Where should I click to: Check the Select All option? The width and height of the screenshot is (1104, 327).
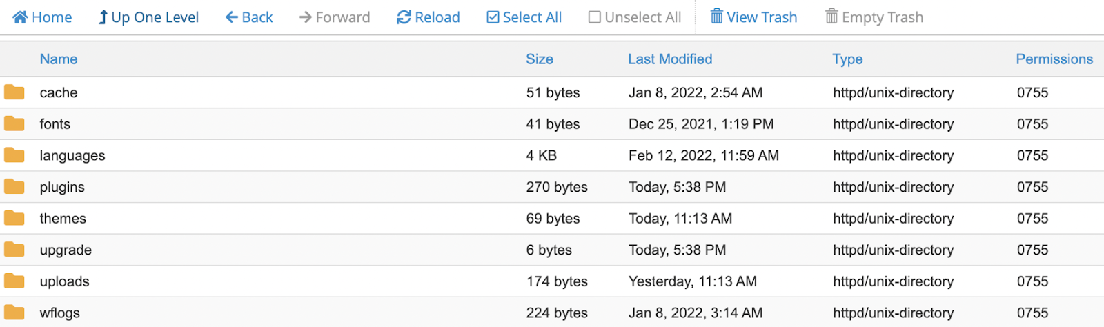click(x=524, y=17)
